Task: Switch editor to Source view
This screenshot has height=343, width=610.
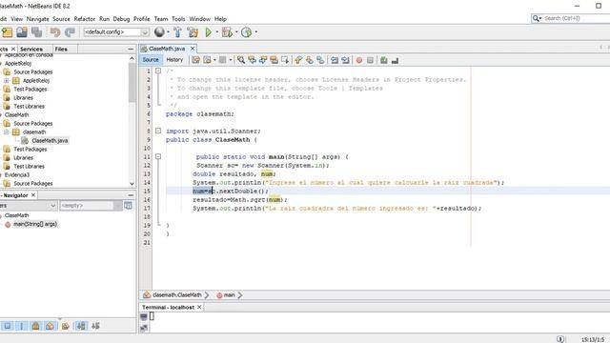Action: (x=151, y=60)
